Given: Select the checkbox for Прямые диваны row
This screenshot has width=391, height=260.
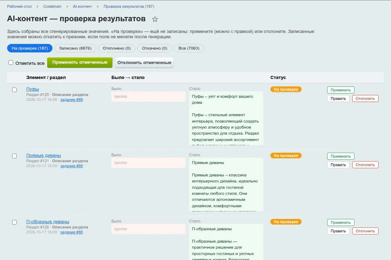Looking at the screenshot, I should point(15,156).
